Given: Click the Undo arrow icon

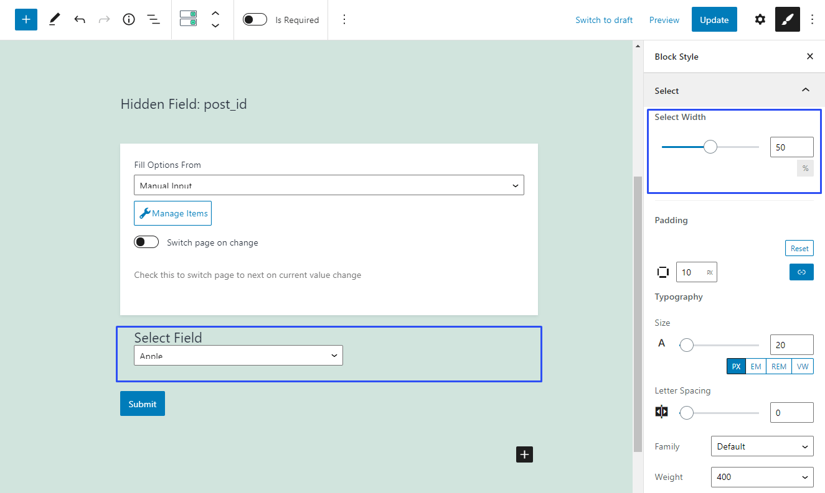Looking at the screenshot, I should pyautogui.click(x=80, y=19).
